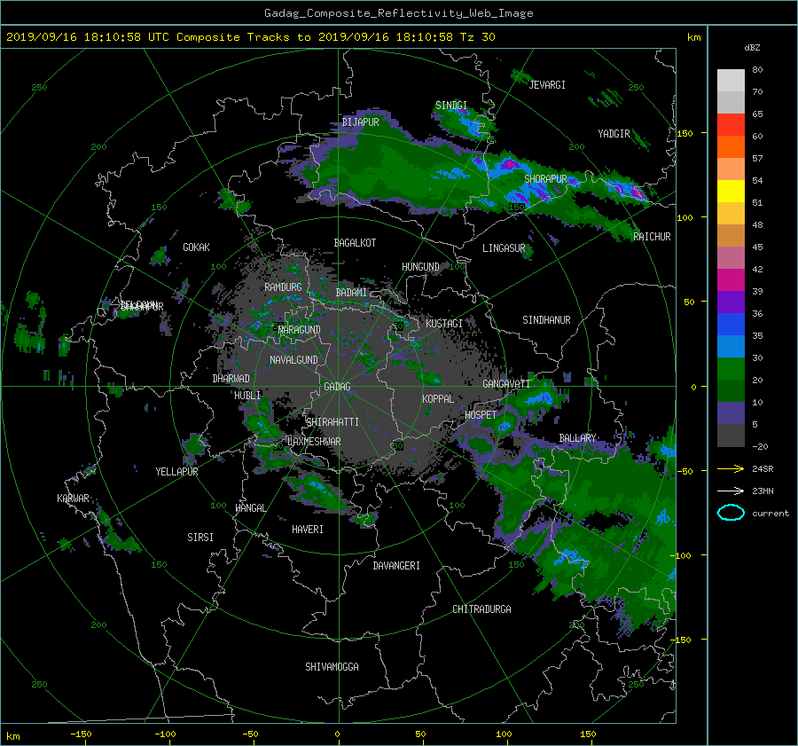
Task: Click the 'HAVERI' city label
Action: click(x=308, y=530)
